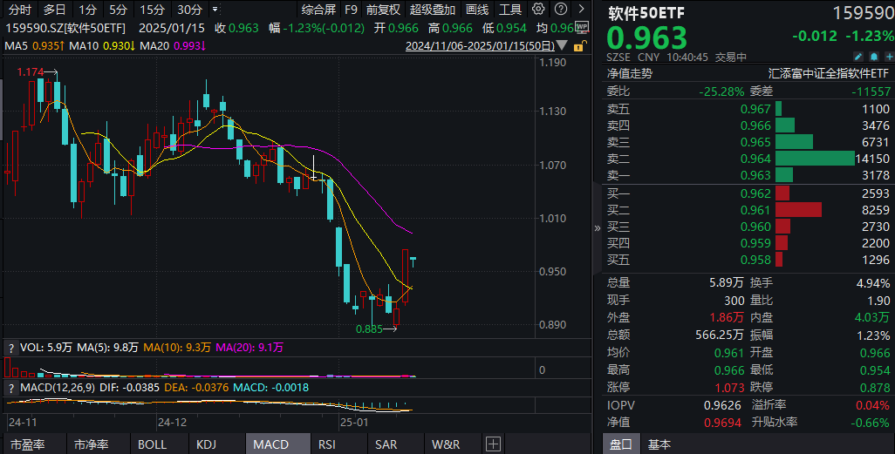895x454 pixels.
Task: Click stock code 159590 in header
Action: click(x=863, y=13)
